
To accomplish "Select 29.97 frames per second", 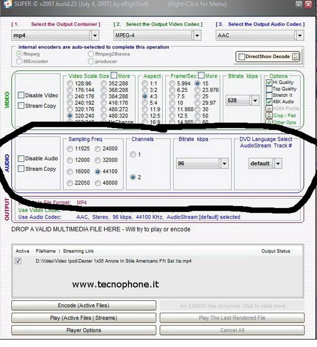I will pyautogui.click(x=198, y=103).
